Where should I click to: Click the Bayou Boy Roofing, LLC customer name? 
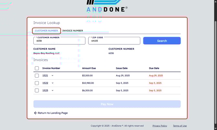(x=46, y=53)
